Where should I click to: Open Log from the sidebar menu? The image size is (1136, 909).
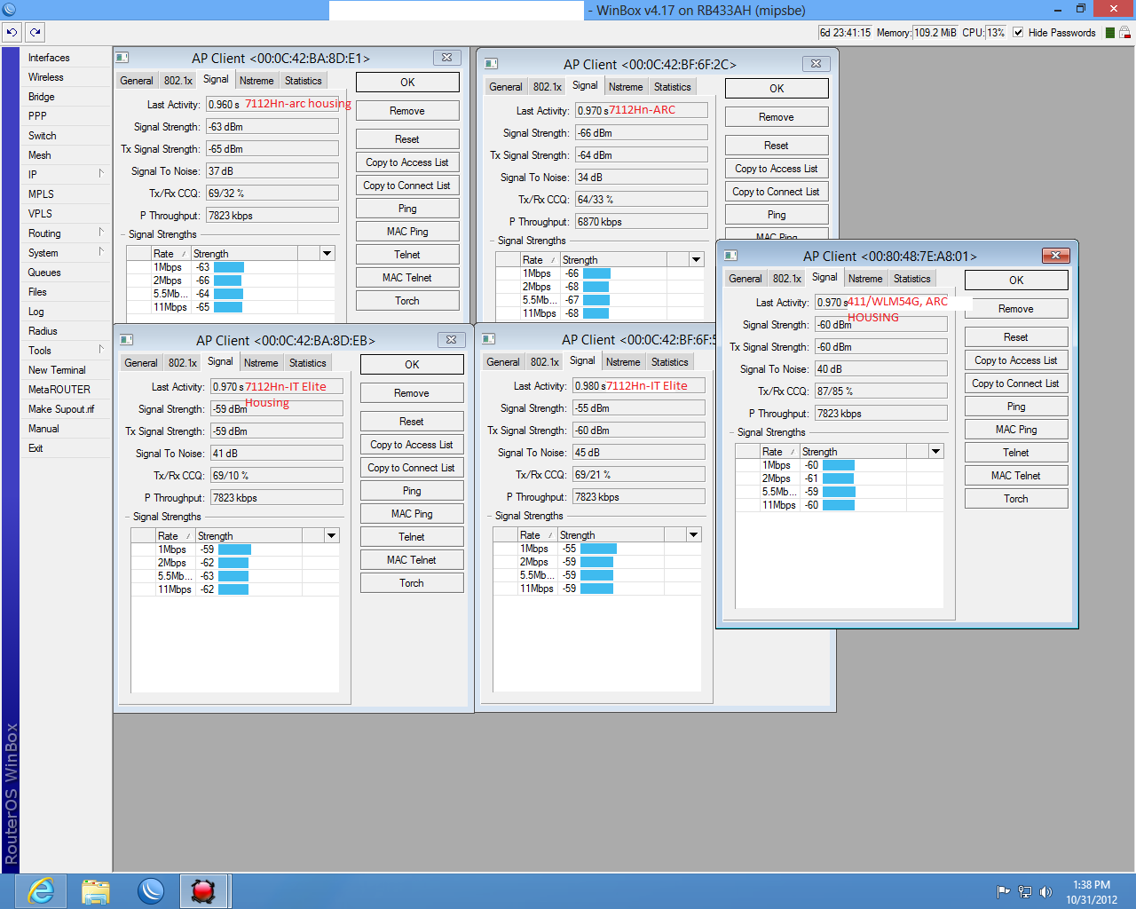click(x=36, y=312)
